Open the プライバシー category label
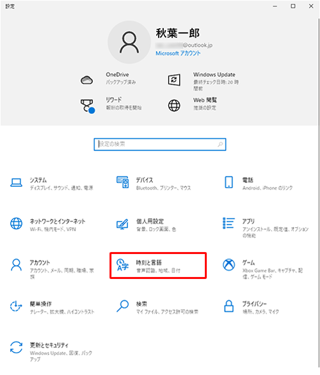The height and width of the screenshot is (375, 320). pyautogui.click(x=255, y=304)
